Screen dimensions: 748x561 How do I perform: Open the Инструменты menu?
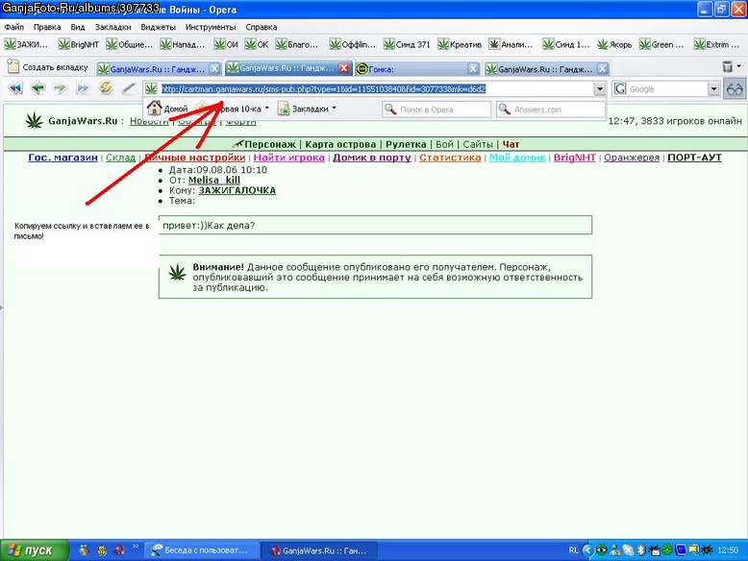pos(211,27)
